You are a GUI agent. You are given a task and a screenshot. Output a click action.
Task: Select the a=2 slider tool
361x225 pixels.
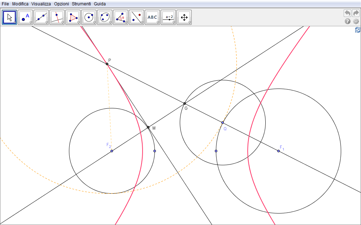pyautogui.click(x=168, y=17)
